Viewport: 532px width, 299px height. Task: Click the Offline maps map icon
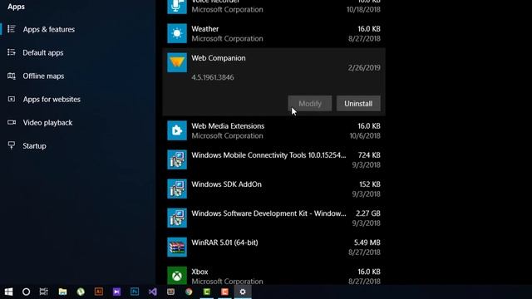(x=12, y=76)
